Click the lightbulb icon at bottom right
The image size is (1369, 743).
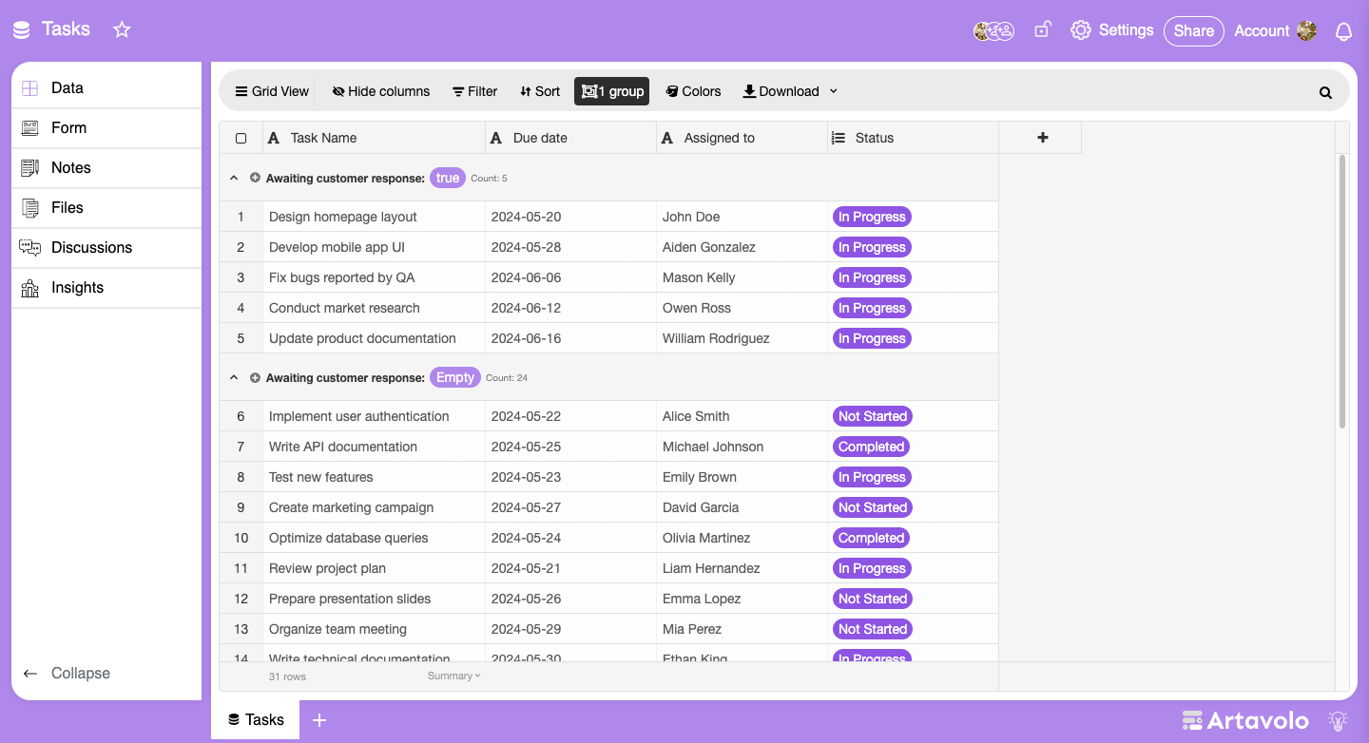pos(1339,720)
